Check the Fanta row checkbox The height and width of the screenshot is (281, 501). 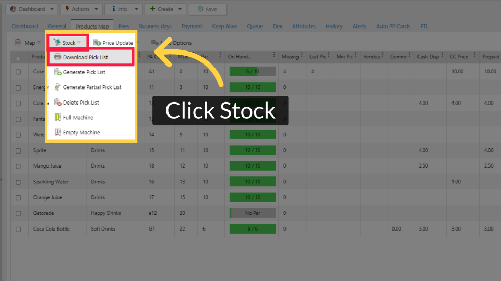click(18, 119)
